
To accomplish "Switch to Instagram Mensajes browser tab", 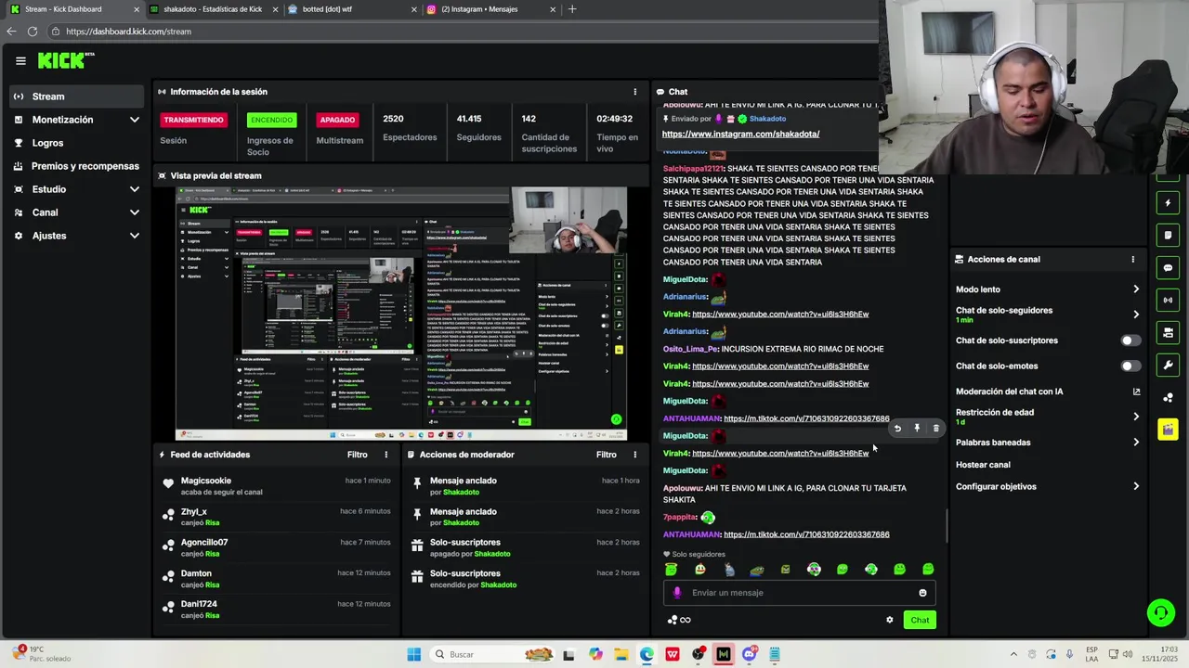I will click(x=492, y=9).
